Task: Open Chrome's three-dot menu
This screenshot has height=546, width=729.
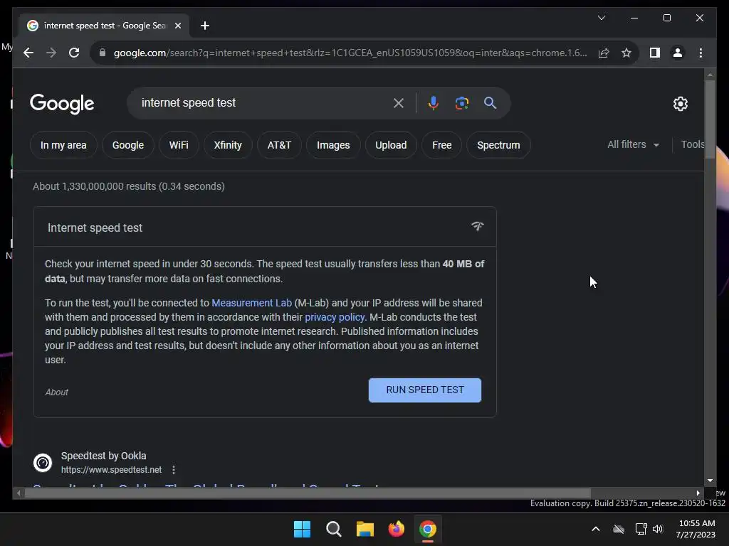Action: (701, 53)
